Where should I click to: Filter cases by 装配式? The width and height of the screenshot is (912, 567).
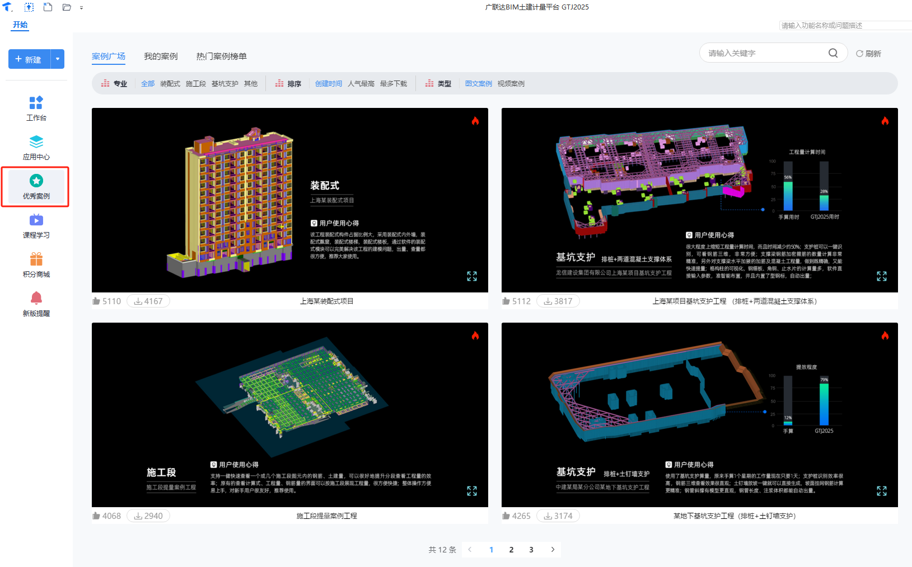(x=170, y=83)
